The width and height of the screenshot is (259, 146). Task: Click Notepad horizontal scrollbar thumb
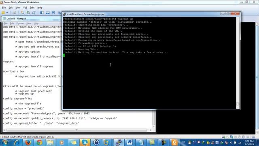[x=76, y=130]
